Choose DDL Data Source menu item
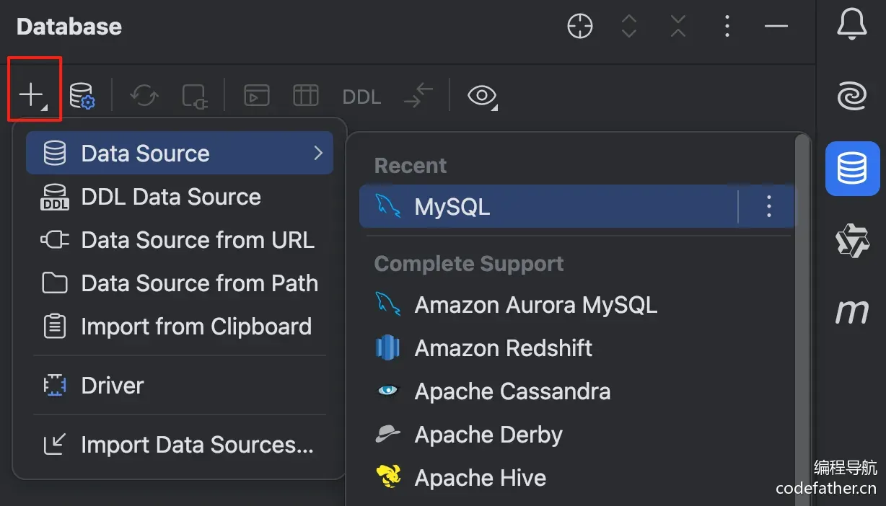The image size is (886, 506). pyautogui.click(x=180, y=197)
